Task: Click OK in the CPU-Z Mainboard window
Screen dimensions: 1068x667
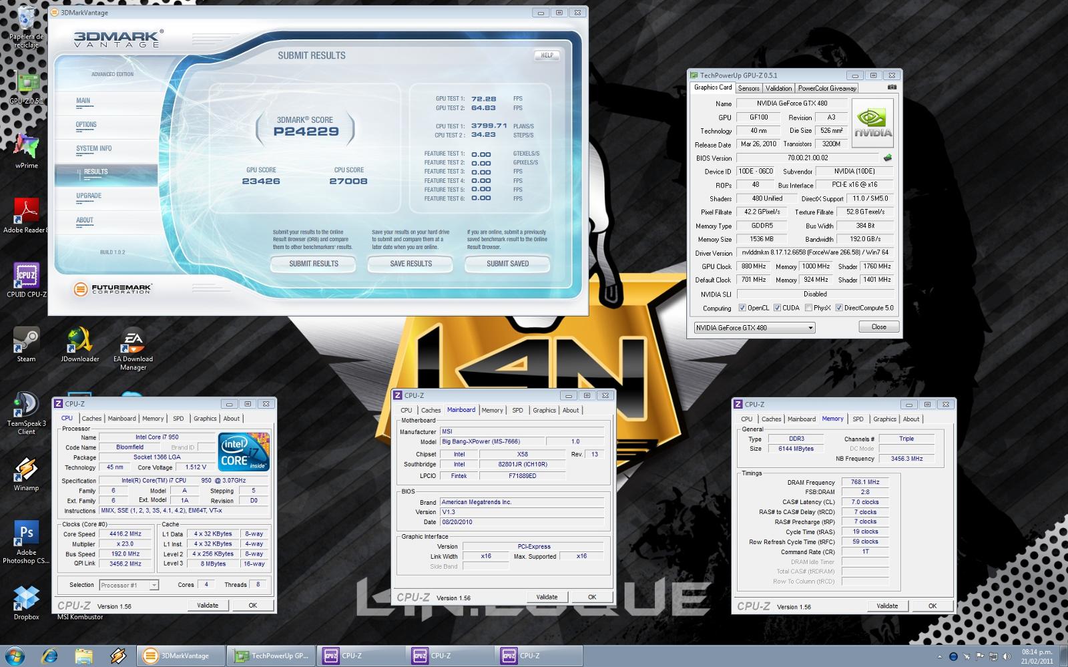Action: [591, 597]
